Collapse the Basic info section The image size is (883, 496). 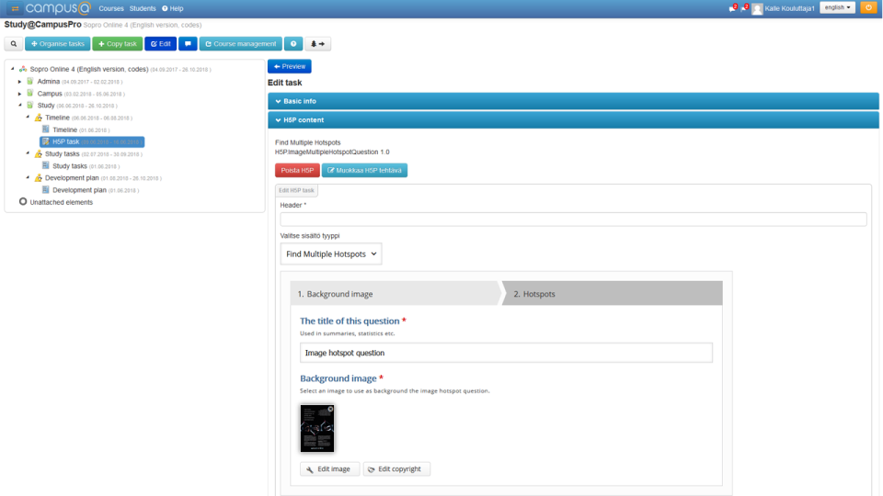pos(573,101)
